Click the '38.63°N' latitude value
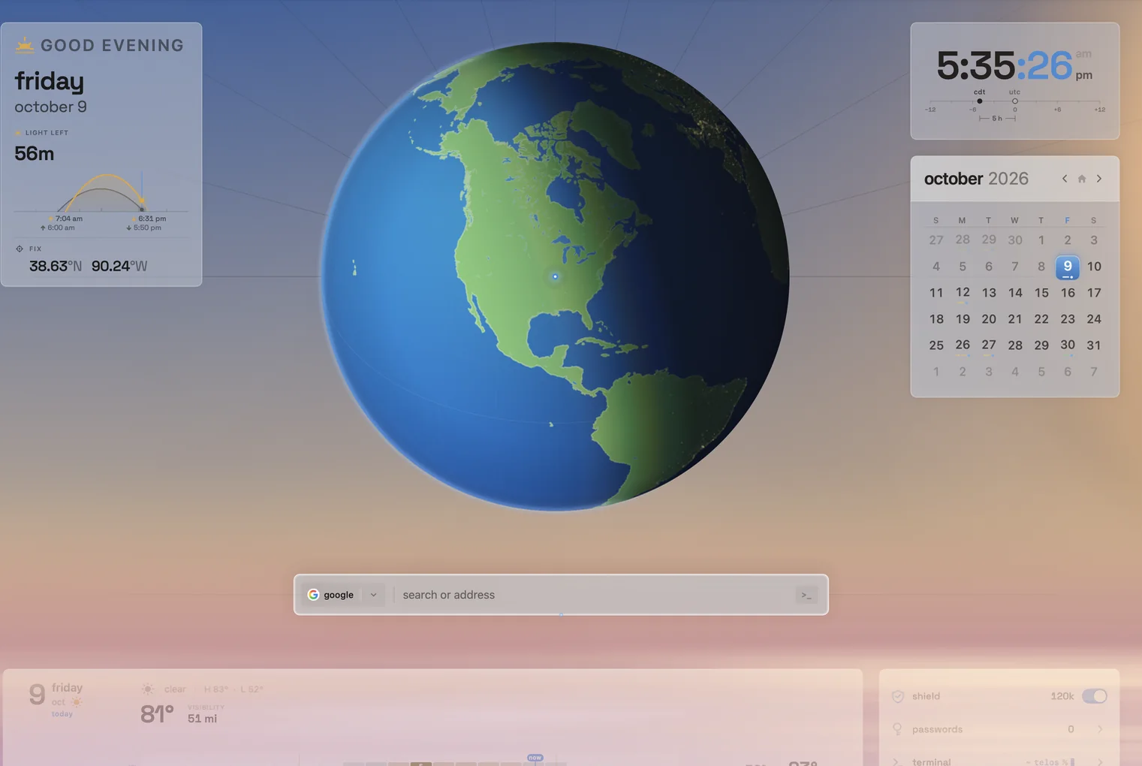 click(x=56, y=266)
